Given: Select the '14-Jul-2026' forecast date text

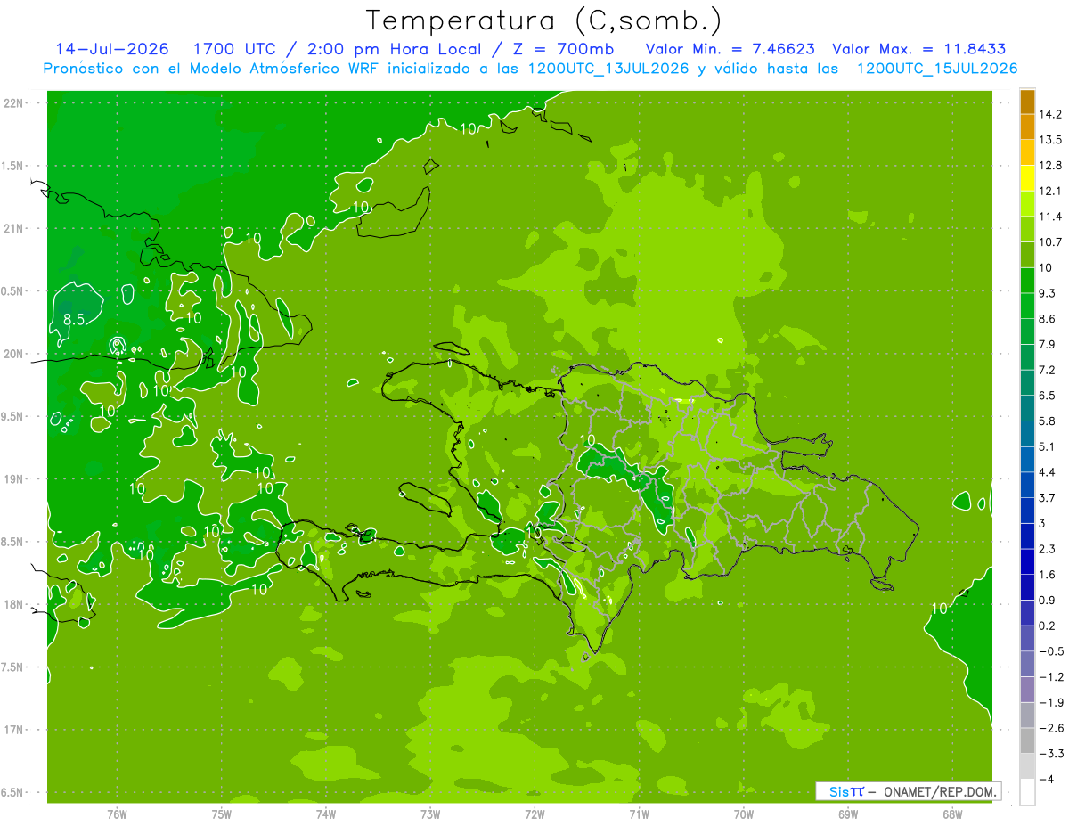Looking at the screenshot, I should [112, 49].
